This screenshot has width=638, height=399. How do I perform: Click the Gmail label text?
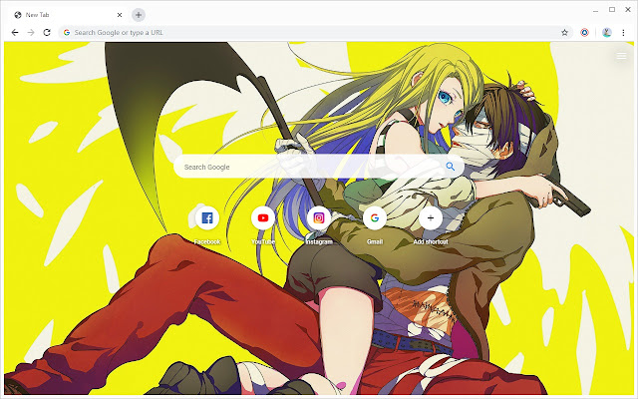click(375, 241)
